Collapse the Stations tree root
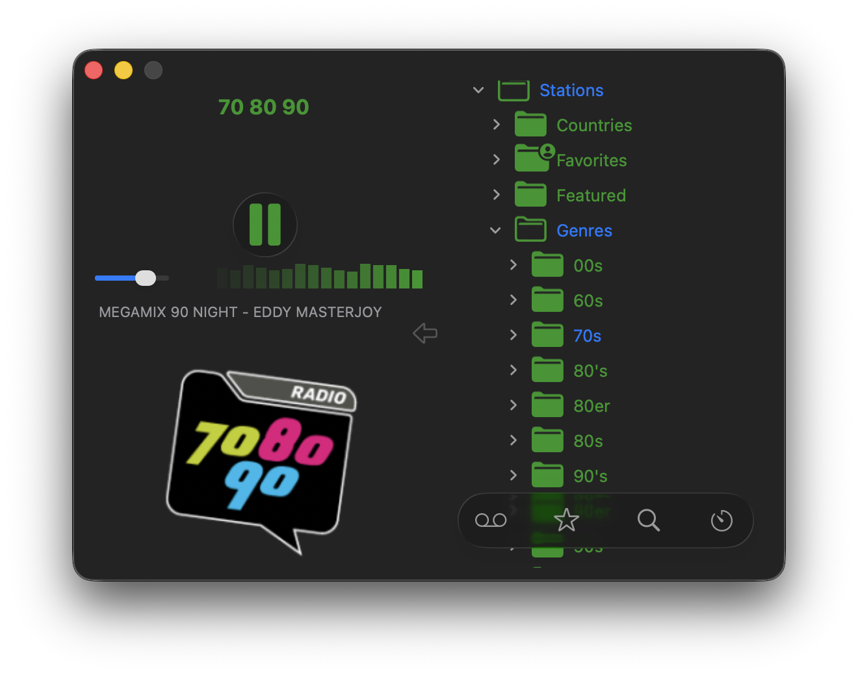Screen dimensions: 858x677 478,90
